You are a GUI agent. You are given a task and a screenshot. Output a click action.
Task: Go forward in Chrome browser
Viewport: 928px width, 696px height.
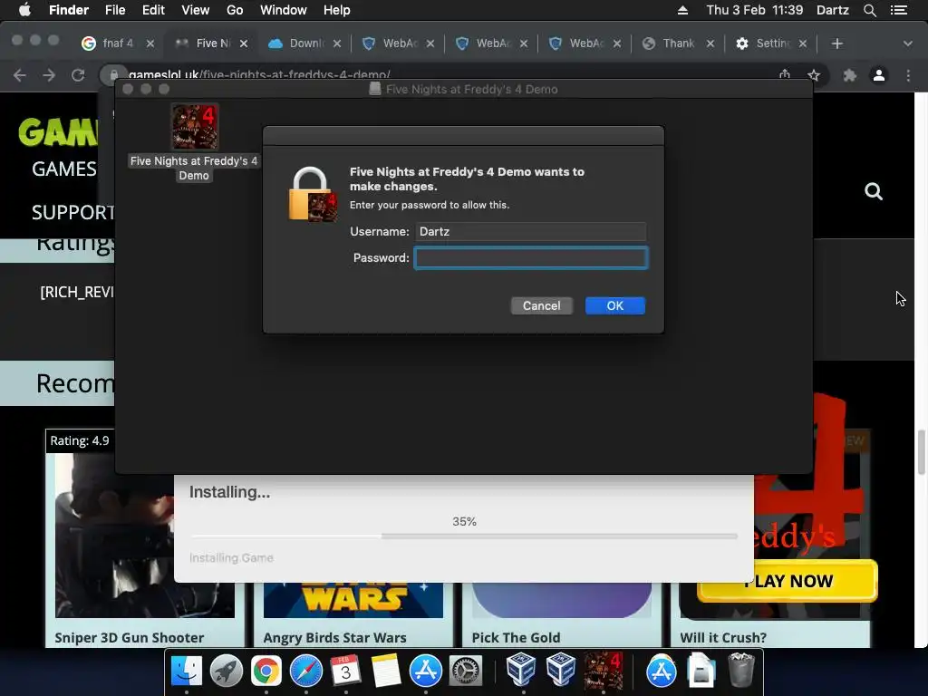click(x=49, y=75)
